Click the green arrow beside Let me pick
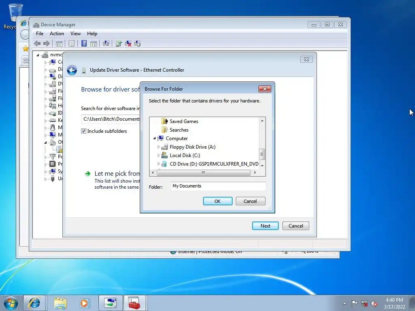The width and height of the screenshot is (415, 311). coord(88,174)
